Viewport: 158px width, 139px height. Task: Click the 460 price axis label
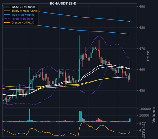coord(142,69)
